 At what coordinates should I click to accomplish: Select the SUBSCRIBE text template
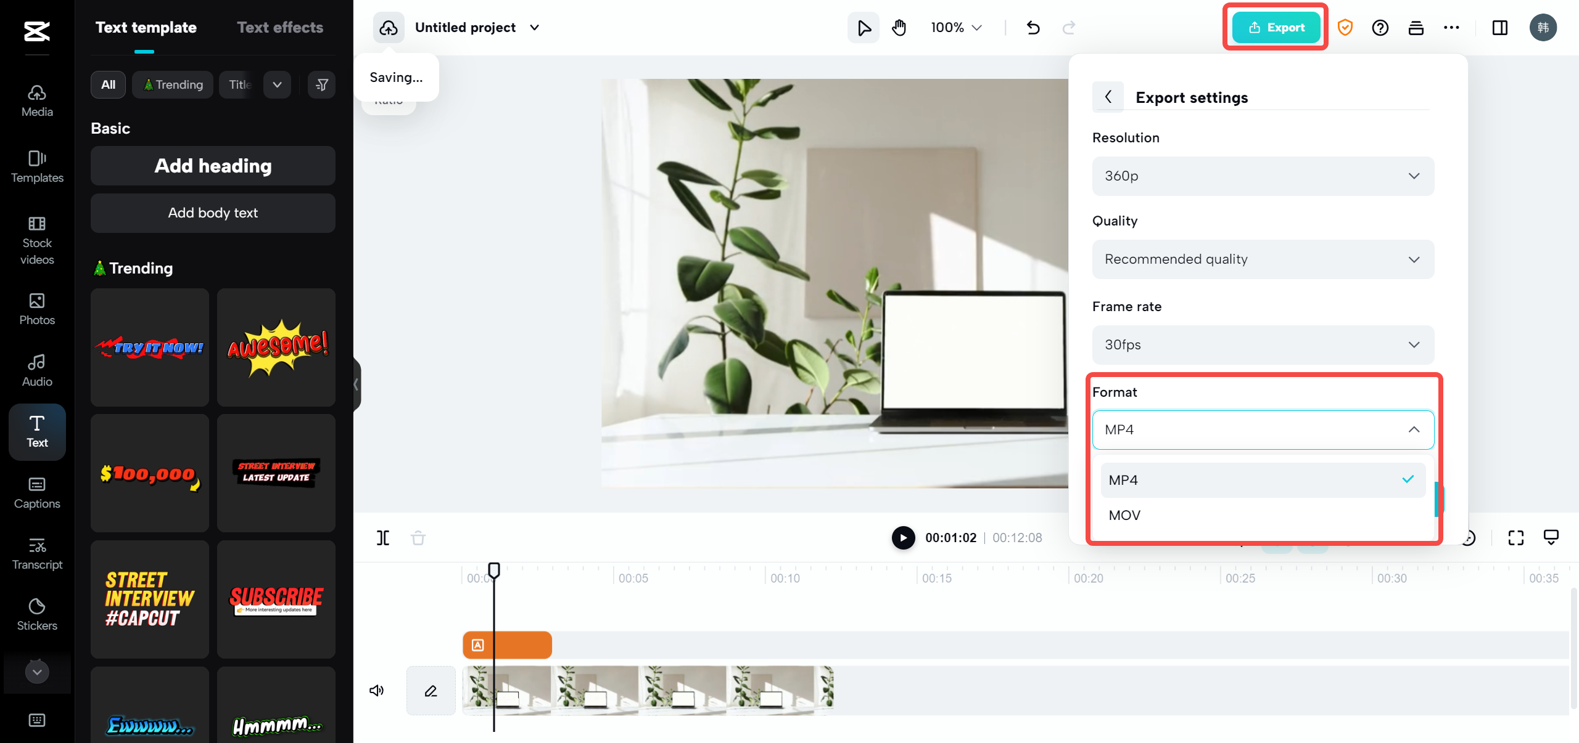pyautogui.click(x=276, y=599)
